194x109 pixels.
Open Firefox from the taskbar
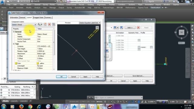coord(21,106)
